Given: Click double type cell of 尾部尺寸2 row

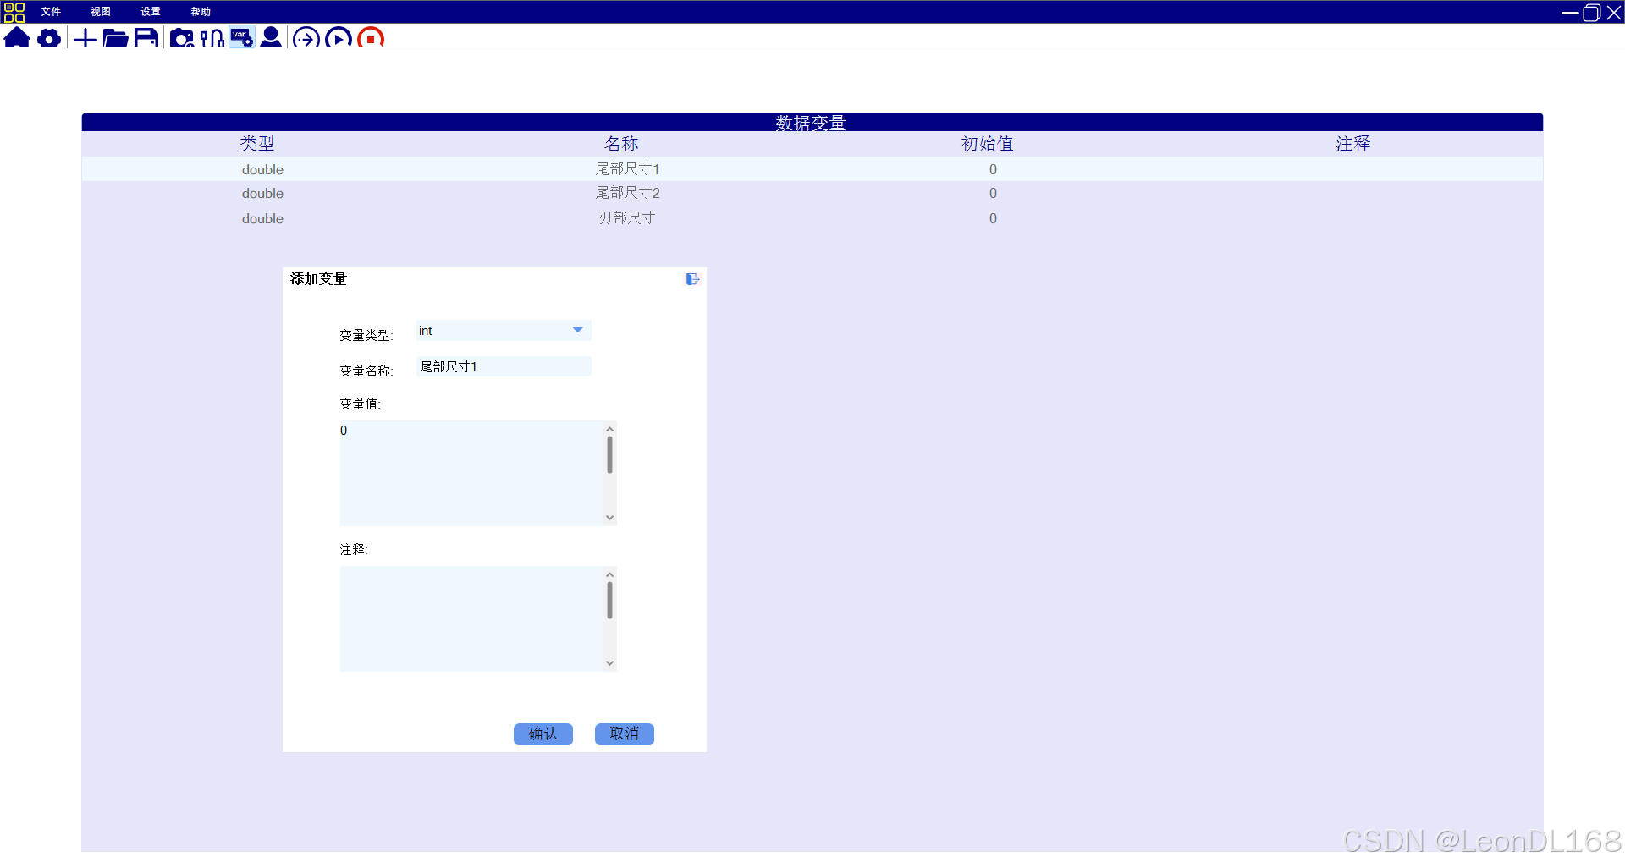Looking at the screenshot, I should (262, 193).
